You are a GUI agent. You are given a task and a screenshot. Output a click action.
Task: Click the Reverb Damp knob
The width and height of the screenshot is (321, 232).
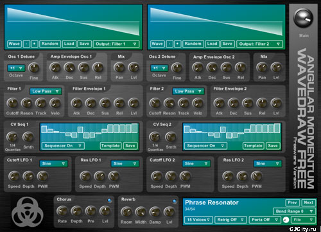[x=155, y=212]
